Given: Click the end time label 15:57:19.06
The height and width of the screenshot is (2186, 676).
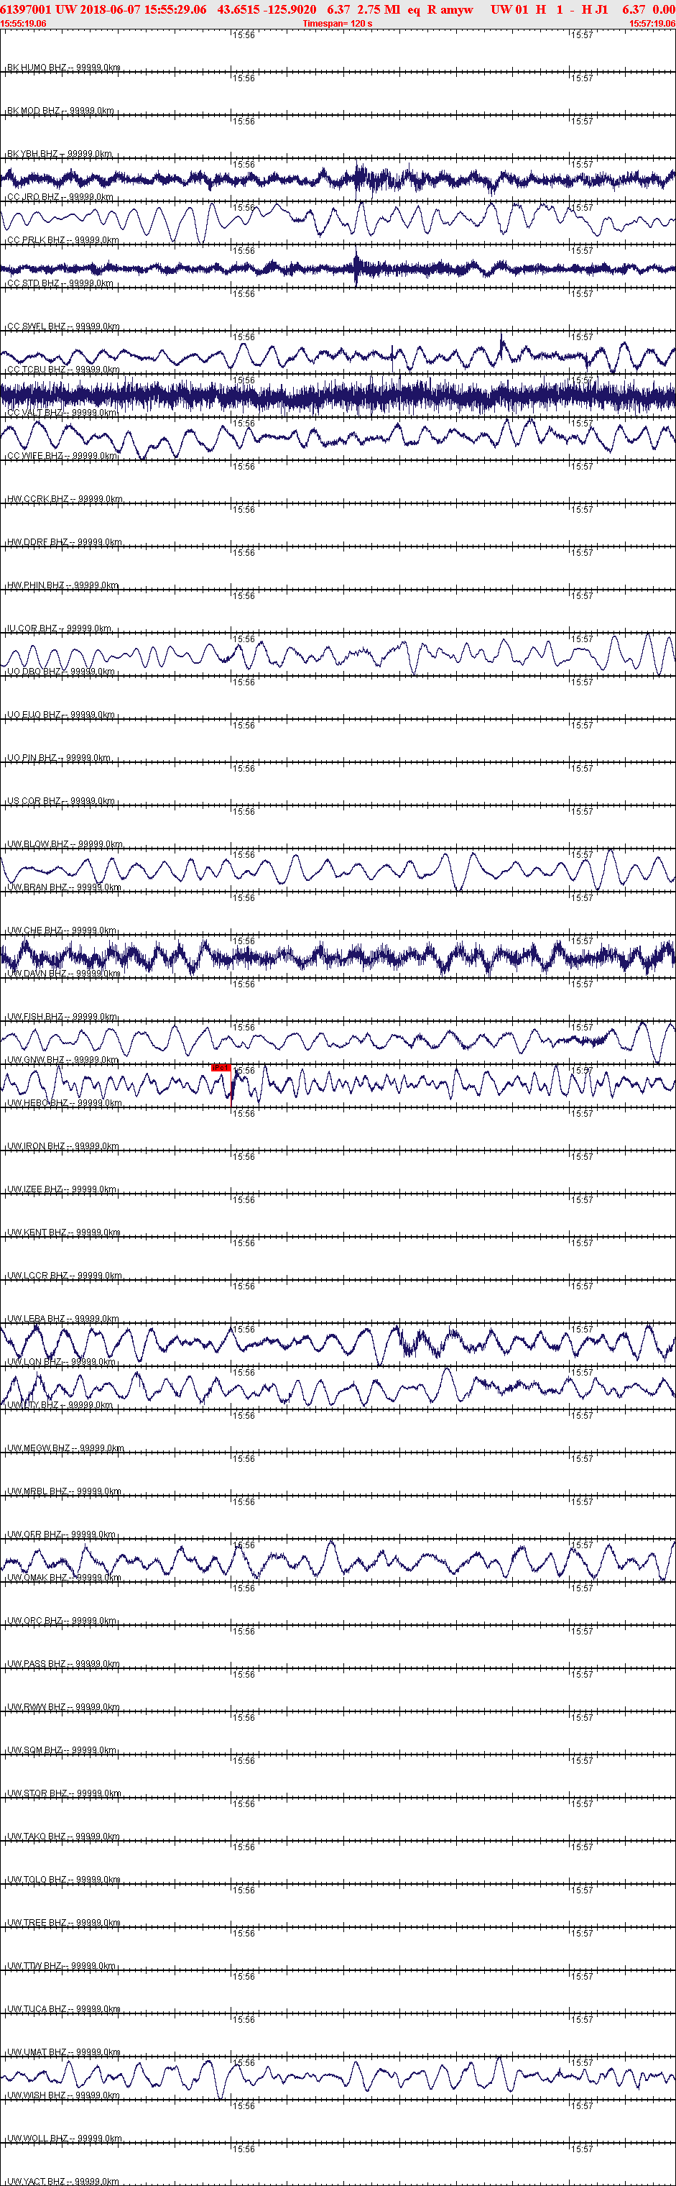Looking at the screenshot, I should 652,24.
